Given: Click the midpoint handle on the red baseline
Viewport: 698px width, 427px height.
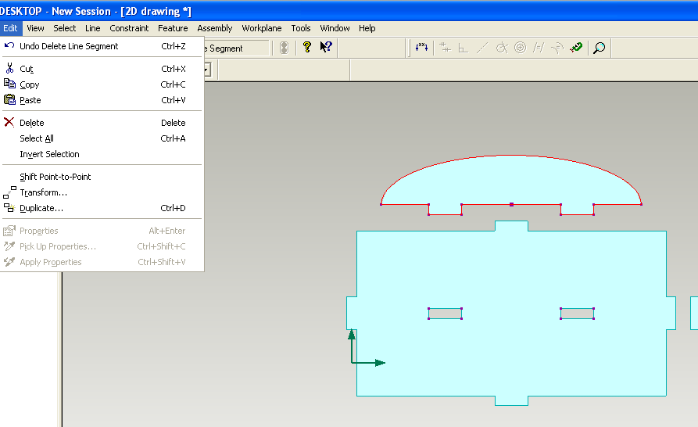Looking at the screenshot, I should click(x=511, y=204).
